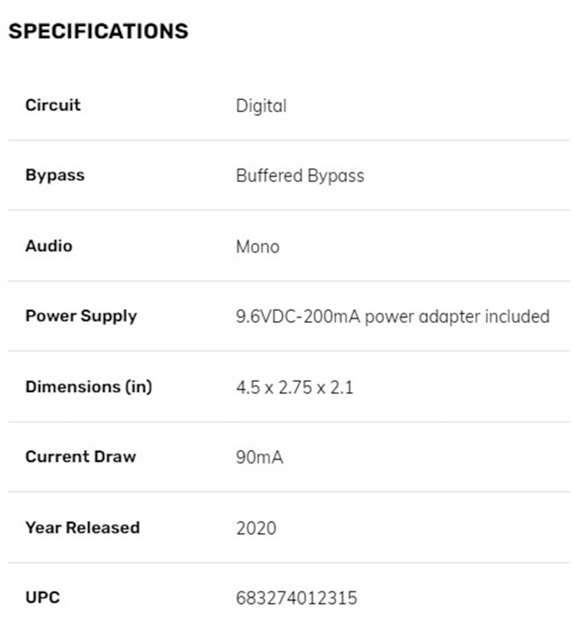The height and width of the screenshot is (632, 573).
Task: Click the 2020 year value
Action: (x=256, y=528)
